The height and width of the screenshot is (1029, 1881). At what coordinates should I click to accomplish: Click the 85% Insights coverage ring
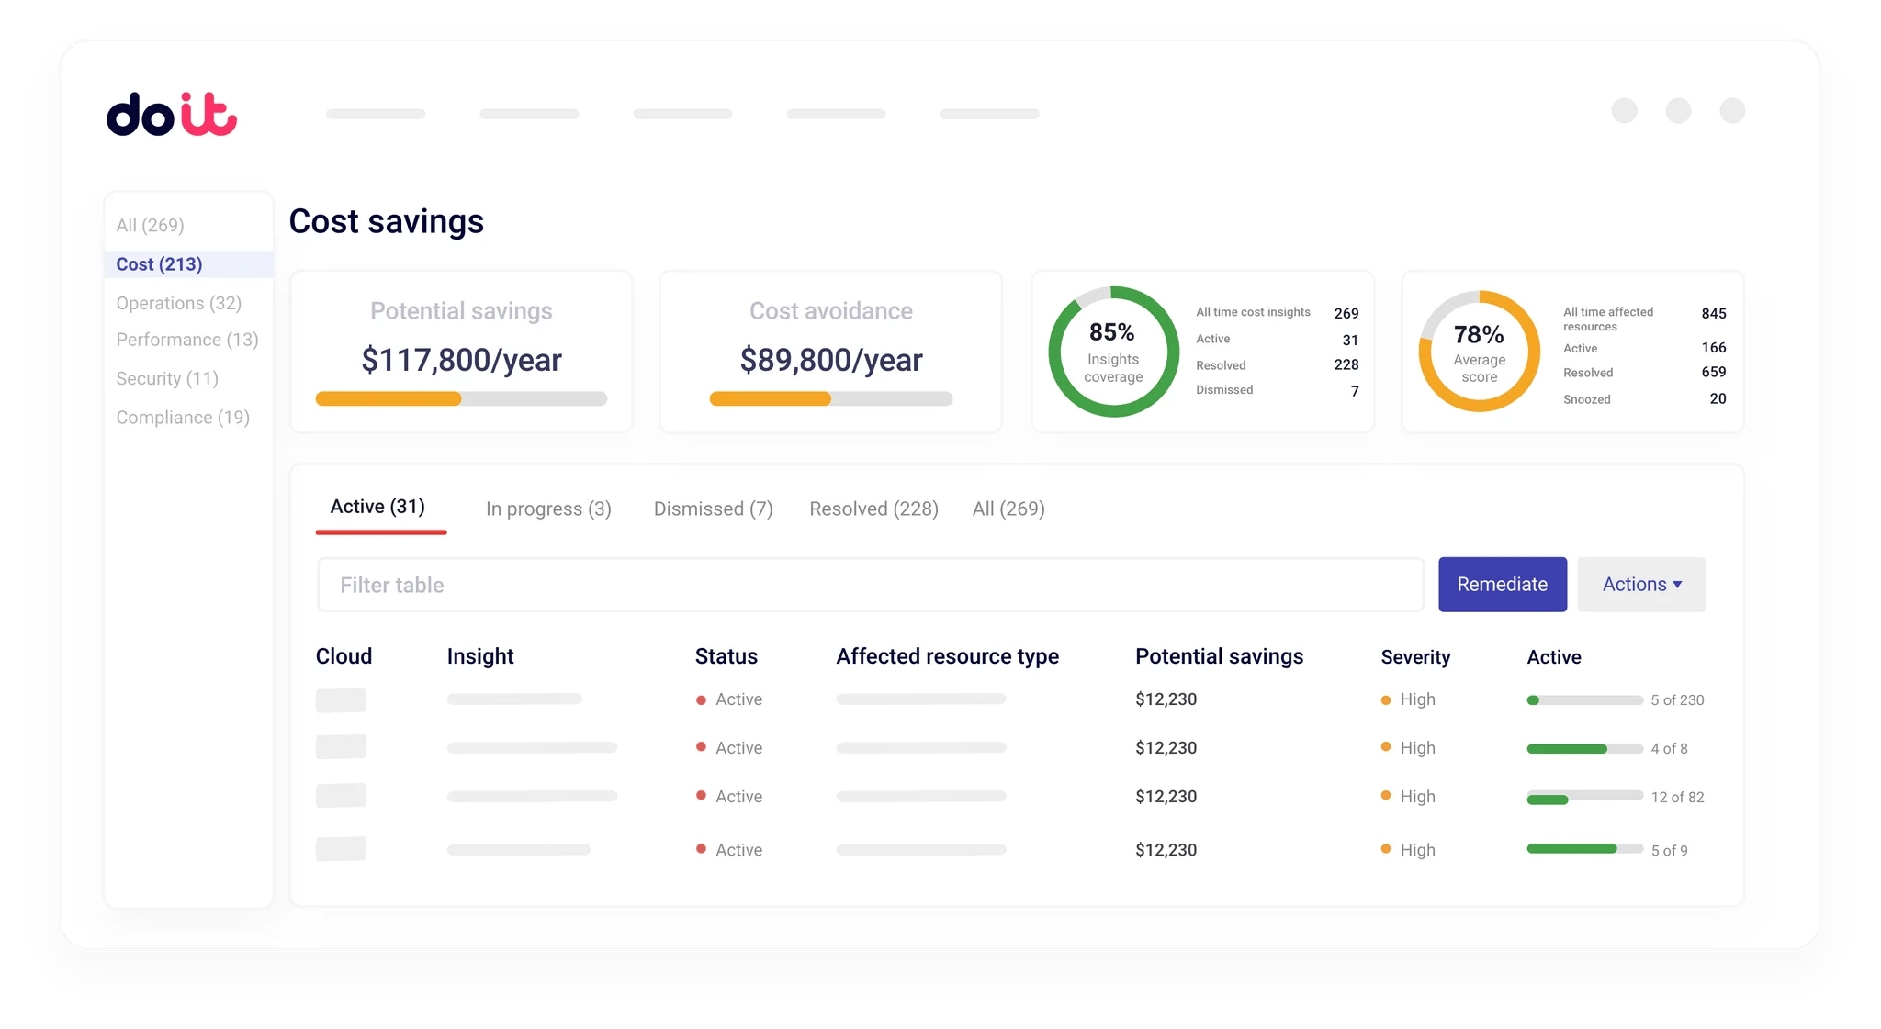pyautogui.click(x=1113, y=352)
